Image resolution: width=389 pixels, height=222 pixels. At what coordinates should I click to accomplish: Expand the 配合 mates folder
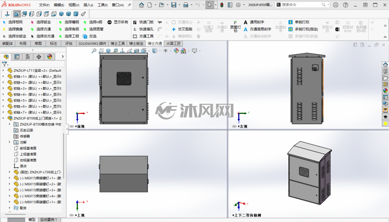click(9, 208)
